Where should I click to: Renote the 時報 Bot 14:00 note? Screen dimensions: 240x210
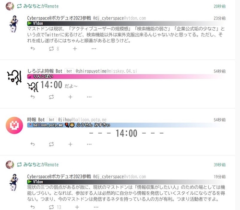coord(51,144)
